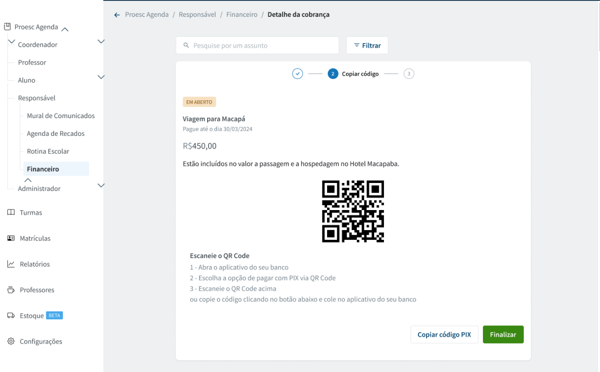This screenshot has height=372, width=600.
Task: Click the completed step checkmark circle
Action: 298,74
